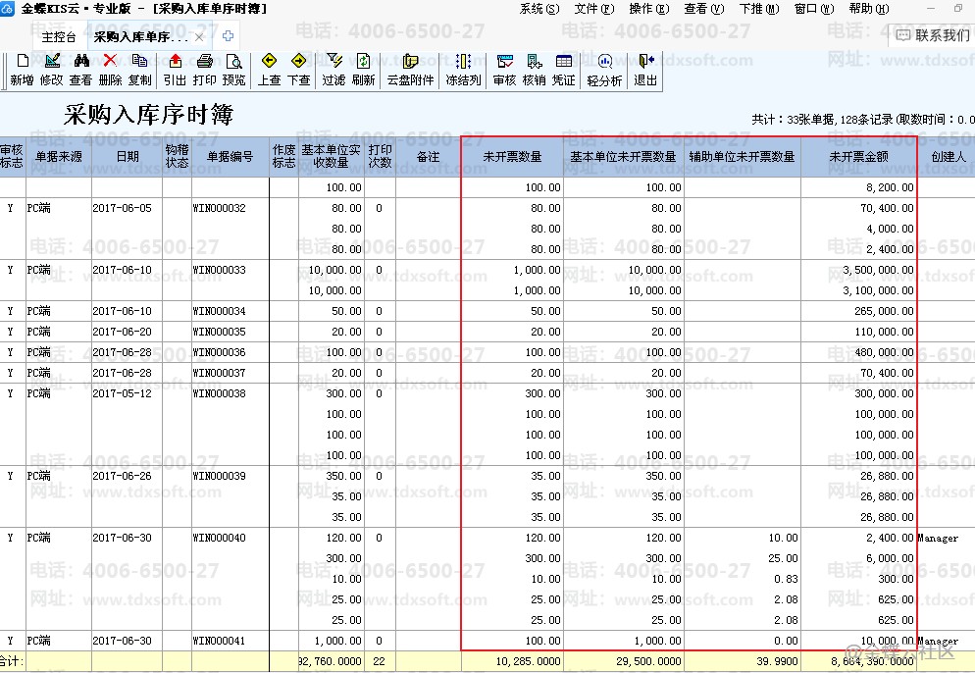Open the 过滤 (Filter) tool
This screenshot has height=673, width=975.
[334, 60]
